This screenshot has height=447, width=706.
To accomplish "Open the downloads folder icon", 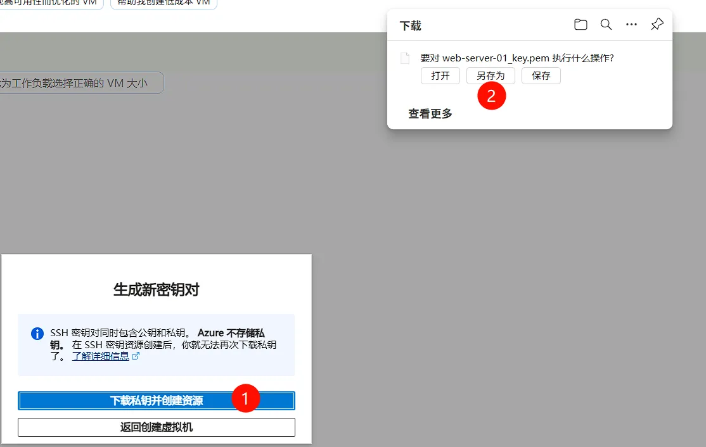I will pyautogui.click(x=581, y=24).
